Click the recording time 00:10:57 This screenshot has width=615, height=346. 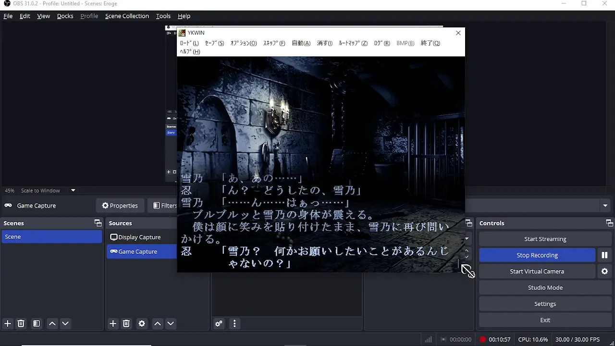[x=500, y=340]
